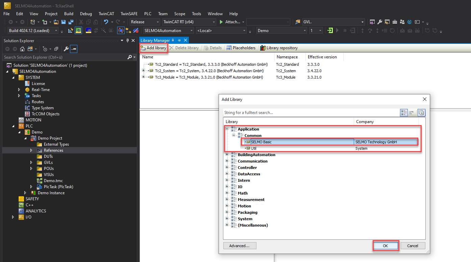Click the flat list view icon in Add Library dialog
The width and height of the screenshot is (471, 262).
pyautogui.click(x=412, y=113)
